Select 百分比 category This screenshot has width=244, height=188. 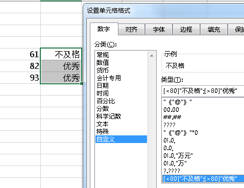point(121,101)
